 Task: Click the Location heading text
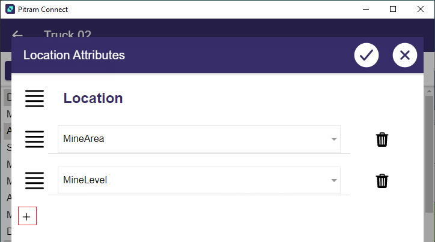click(x=93, y=98)
